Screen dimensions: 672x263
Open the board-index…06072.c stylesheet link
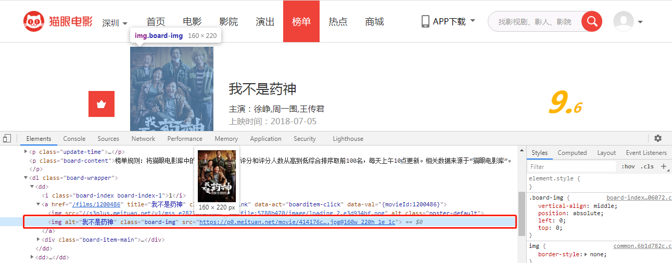click(638, 198)
